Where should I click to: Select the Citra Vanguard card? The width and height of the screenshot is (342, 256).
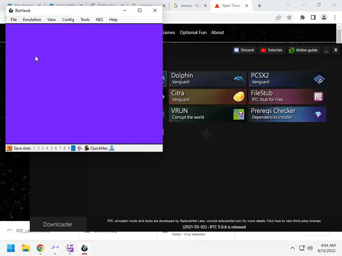coord(207,96)
